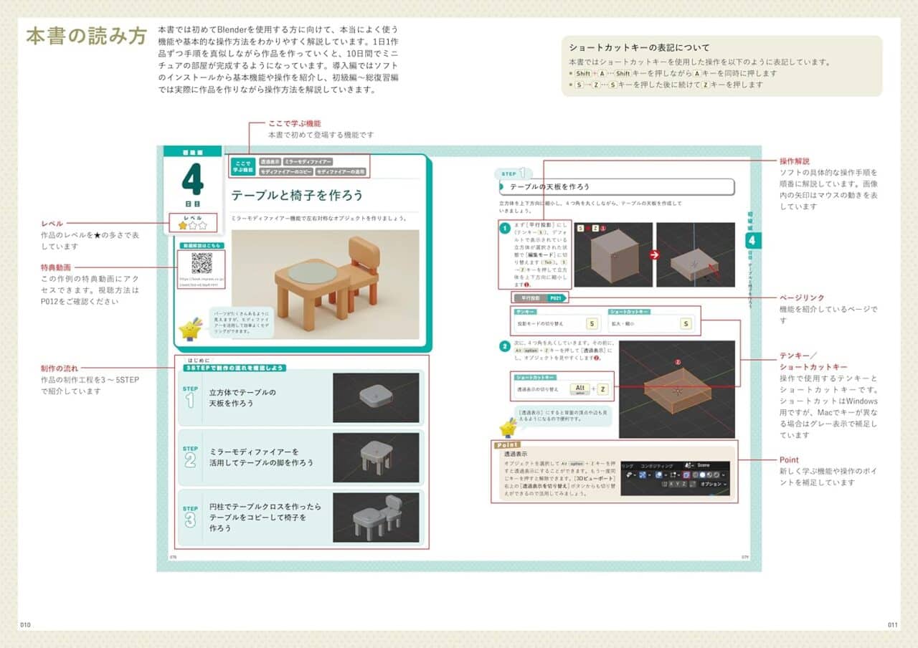Screen dimensions: 918x648
Task: Select wireframe viewport shading sphere icon
Action: point(695,475)
